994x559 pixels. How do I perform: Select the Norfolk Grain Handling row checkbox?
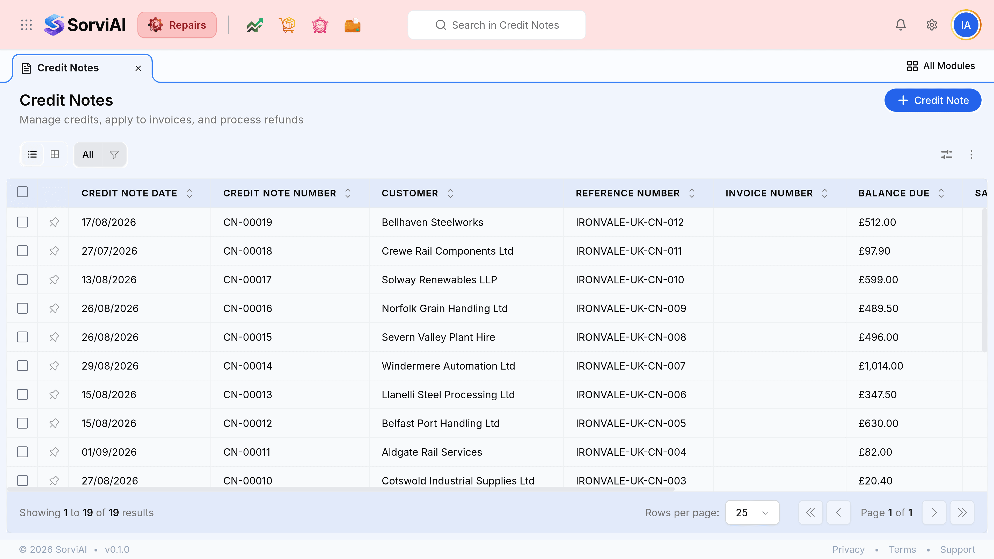(x=23, y=308)
